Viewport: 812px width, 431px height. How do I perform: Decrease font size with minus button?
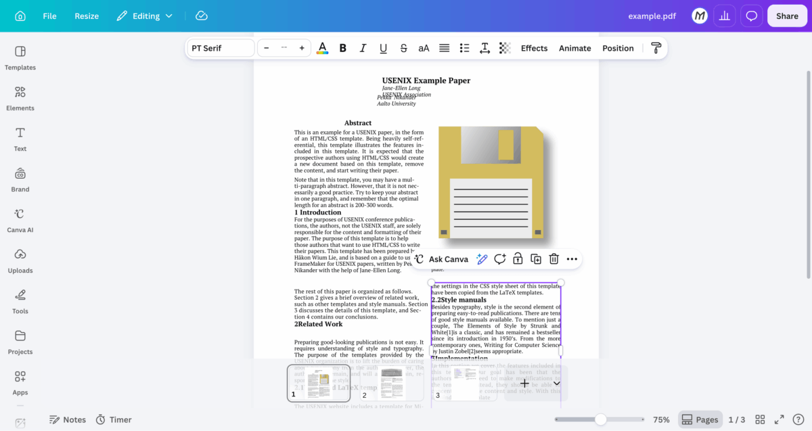tap(267, 48)
